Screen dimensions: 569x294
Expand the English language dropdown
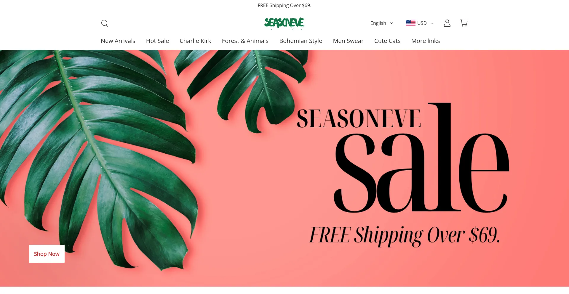coord(382,23)
